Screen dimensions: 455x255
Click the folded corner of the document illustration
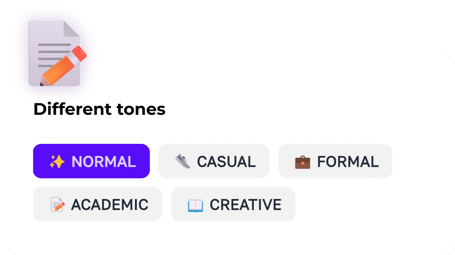pyautogui.click(x=71, y=28)
